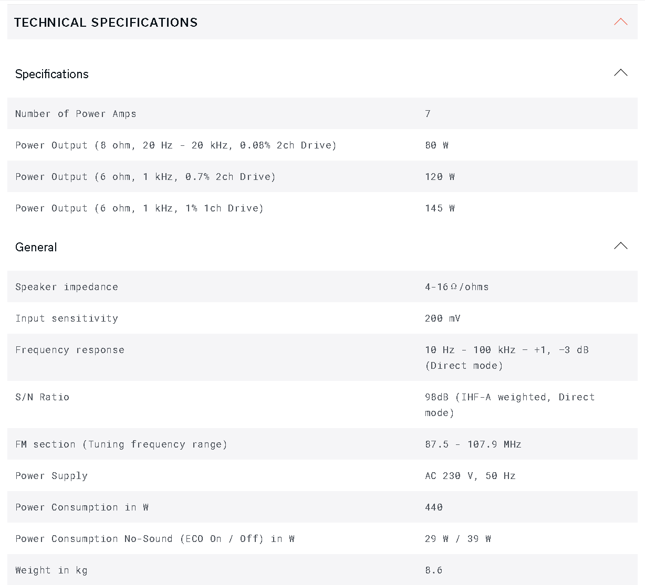Click the 87.5 - 107.9 MHz value
This screenshot has width=645, height=585.
(x=473, y=444)
